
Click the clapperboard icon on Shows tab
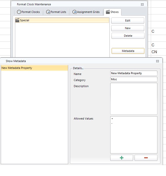click(x=108, y=12)
